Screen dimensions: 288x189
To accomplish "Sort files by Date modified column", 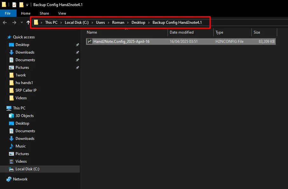I will coord(182,32).
